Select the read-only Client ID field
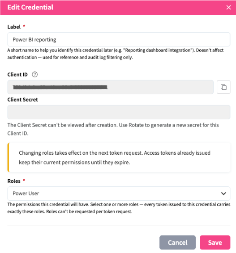 point(111,87)
